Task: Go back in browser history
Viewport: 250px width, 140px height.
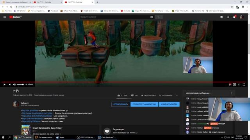Action: click(3, 7)
